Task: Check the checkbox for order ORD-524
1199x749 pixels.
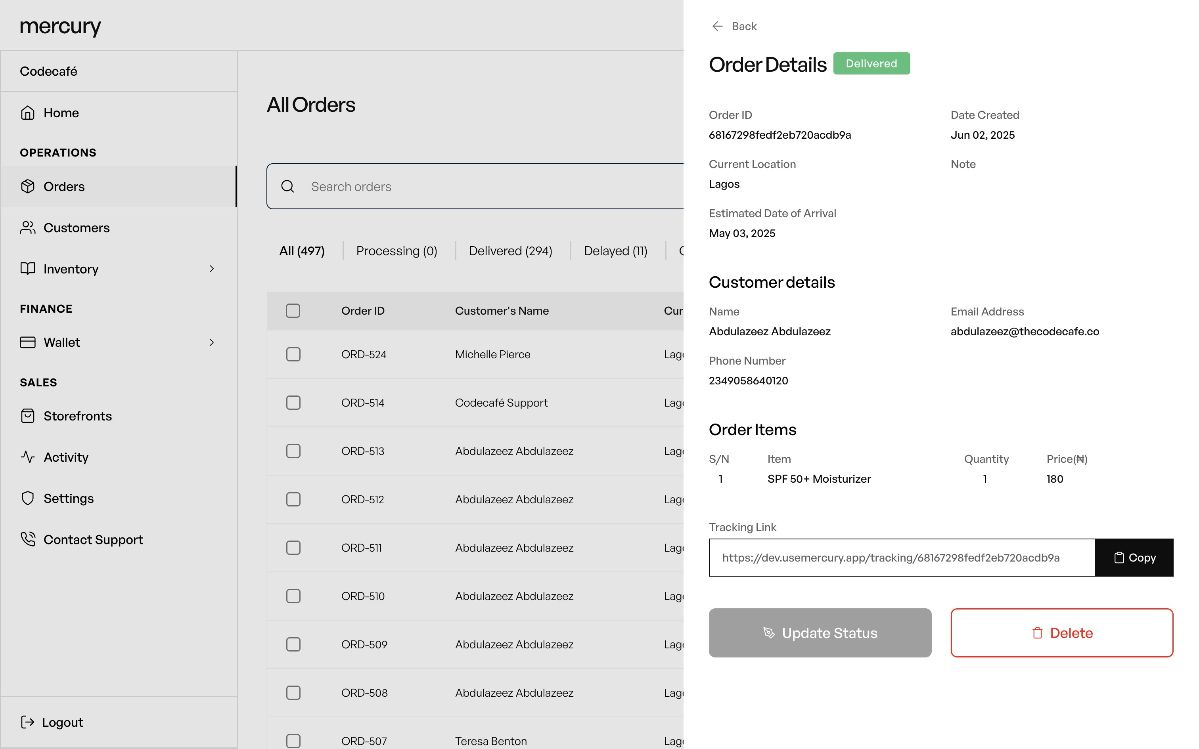Action: [x=293, y=354]
